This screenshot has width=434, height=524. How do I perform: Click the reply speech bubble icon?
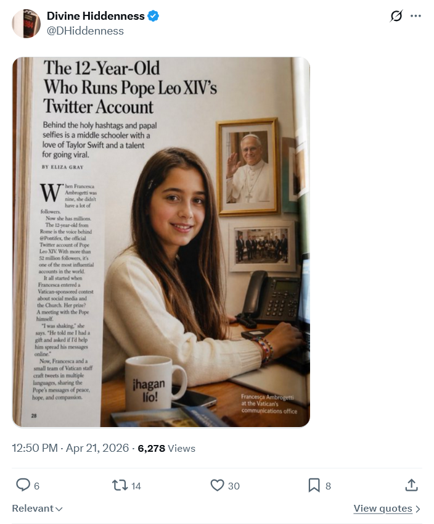[x=23, y=486]
